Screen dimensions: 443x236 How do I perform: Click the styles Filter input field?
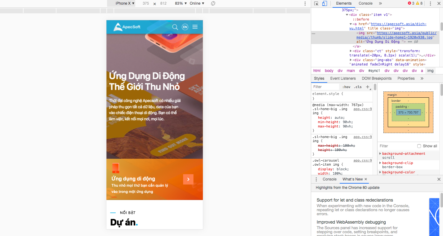[326, 87]
